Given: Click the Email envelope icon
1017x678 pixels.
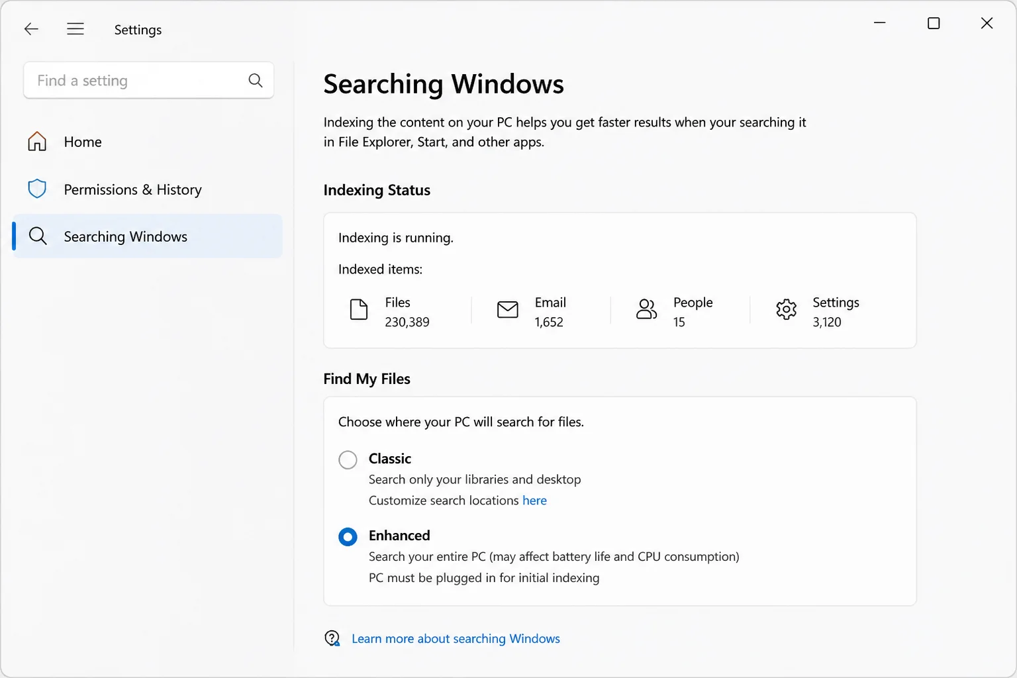Looking at the screenshot, I should [x=508, y=309].
